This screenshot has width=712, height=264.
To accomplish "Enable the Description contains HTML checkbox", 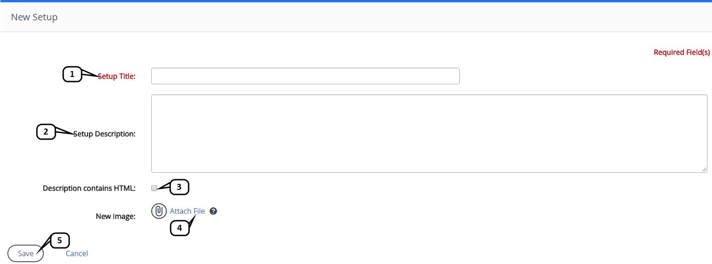I will tap(154, 188).
